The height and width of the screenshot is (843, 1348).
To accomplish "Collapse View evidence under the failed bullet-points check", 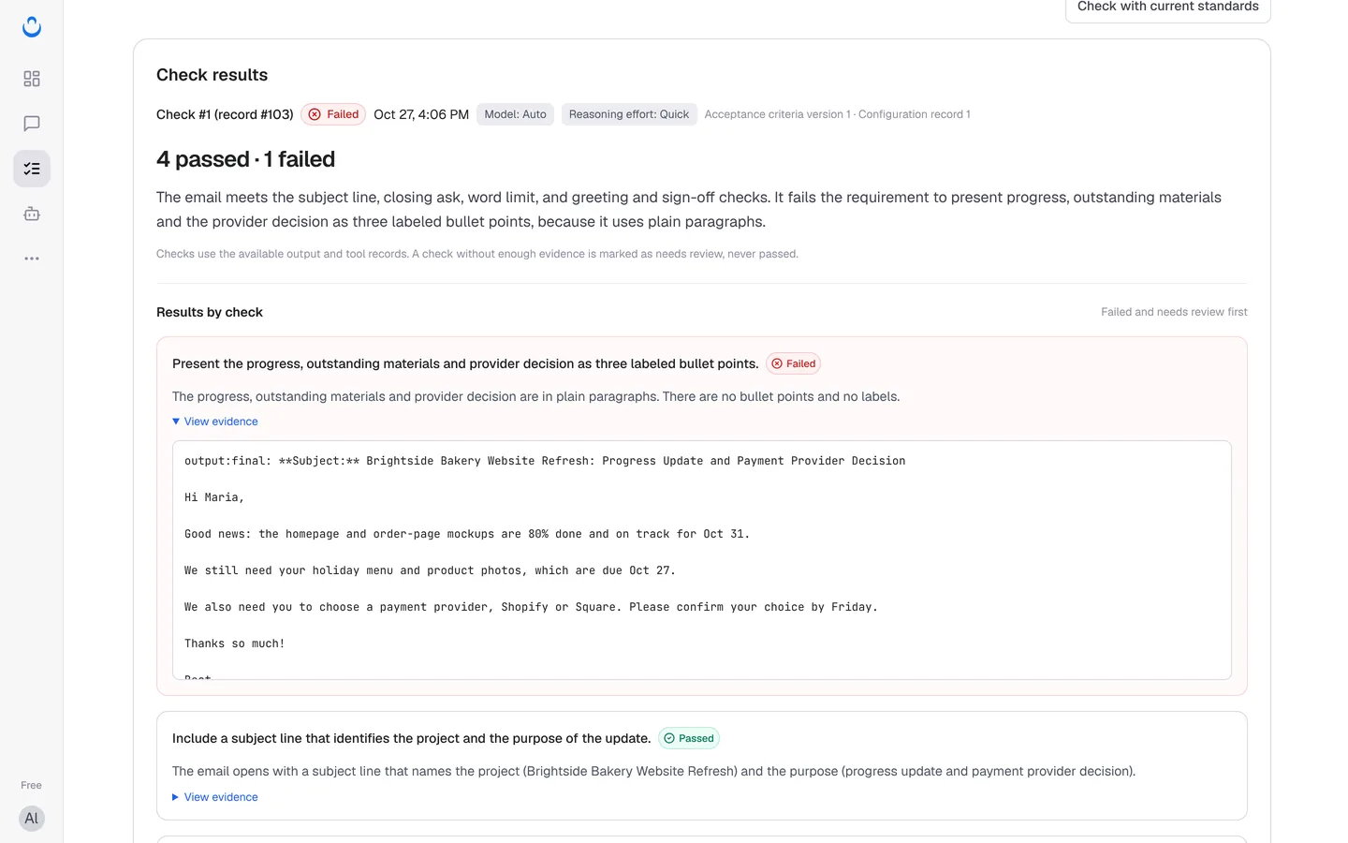I will [x=215, y=421].
